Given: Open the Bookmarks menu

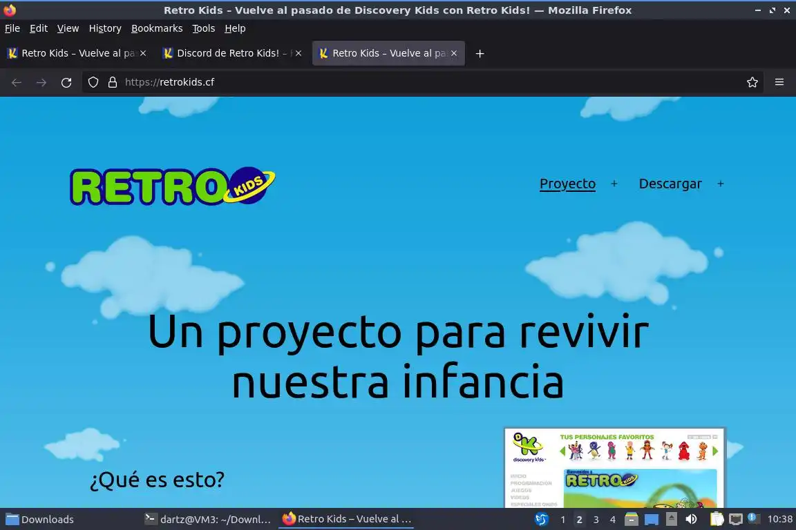Looking at the screenshot, I should [157, 28].
